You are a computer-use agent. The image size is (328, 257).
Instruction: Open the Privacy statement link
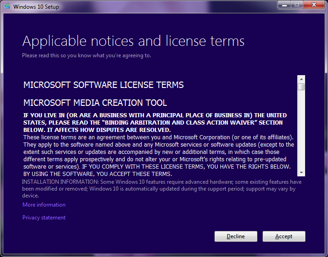click(x=44, y=218)
